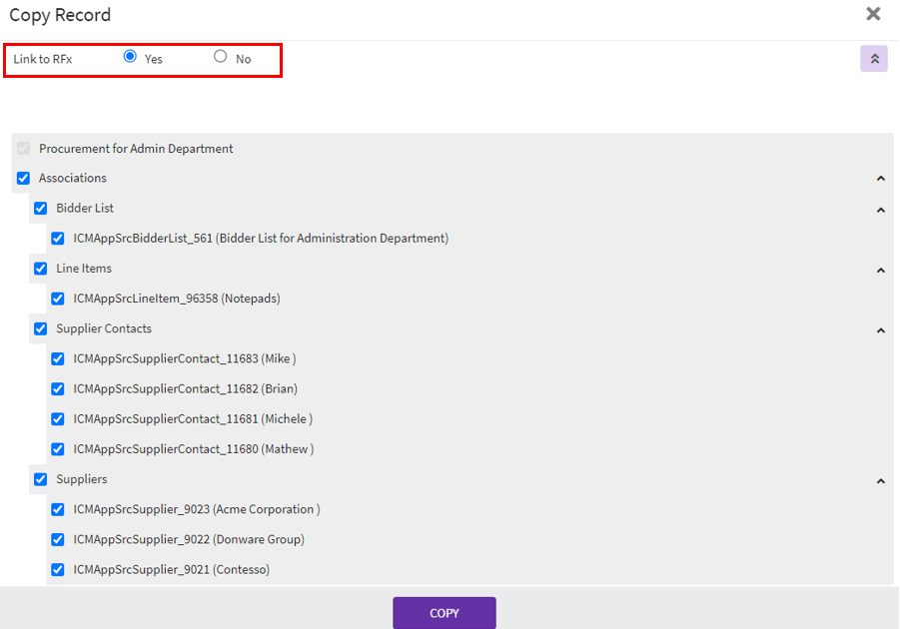
Task: Uncheck the Bidder List checkbox
Action: pyautogui.click(x=41, y=209)
